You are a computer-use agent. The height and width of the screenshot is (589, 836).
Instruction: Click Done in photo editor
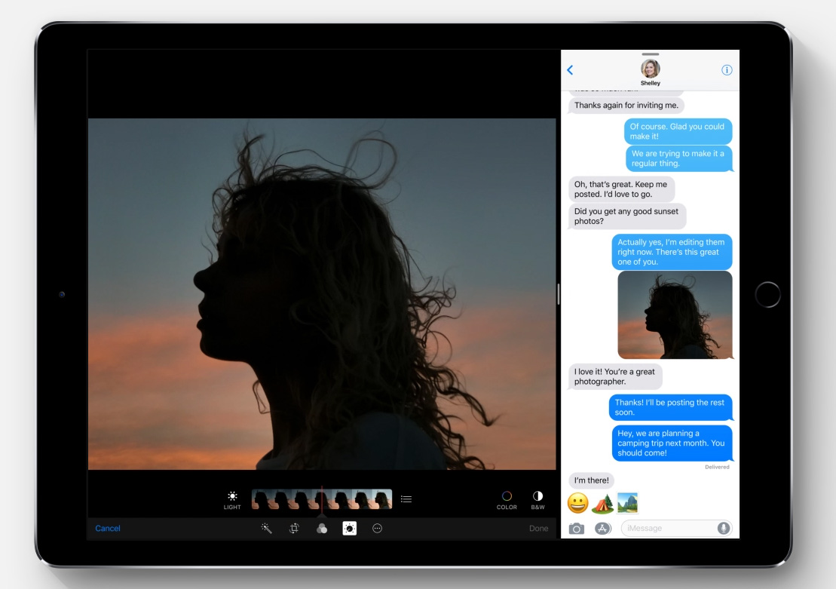click(x=538, y=528)
